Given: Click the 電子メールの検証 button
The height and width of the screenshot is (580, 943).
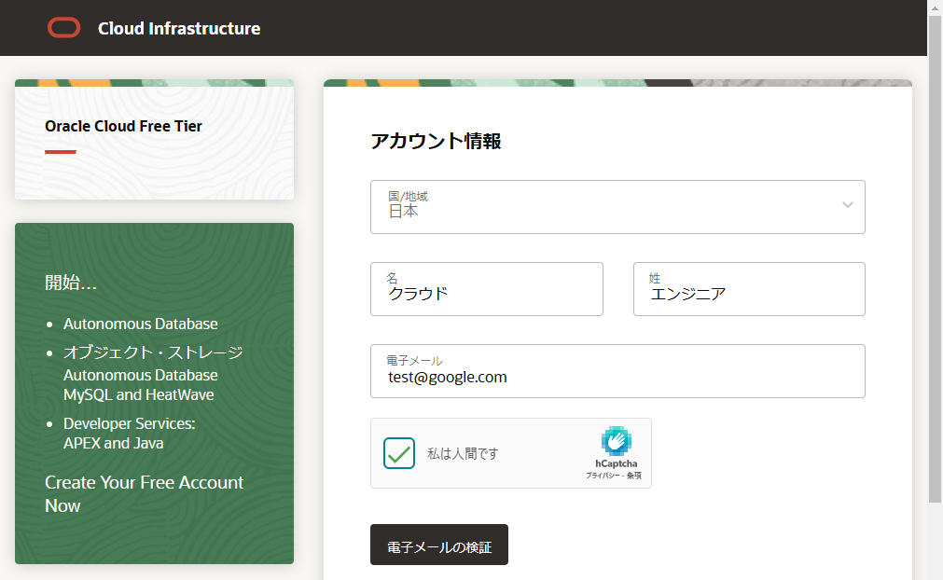Looking at the screenshot, I should pyautogui.click(x=439, y=545).
